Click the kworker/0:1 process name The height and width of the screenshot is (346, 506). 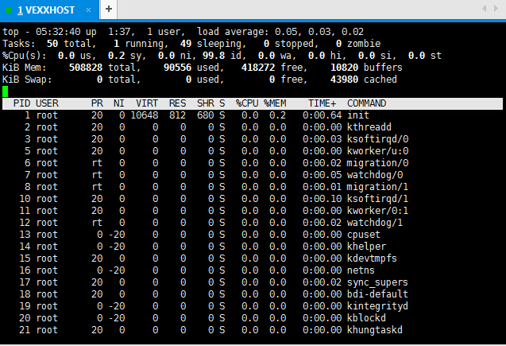[377, 211]
